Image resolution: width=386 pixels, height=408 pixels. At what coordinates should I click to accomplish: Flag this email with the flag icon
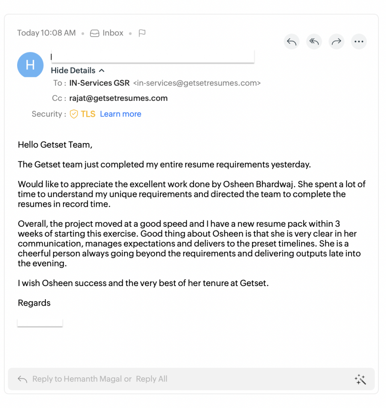coord(142,33)
